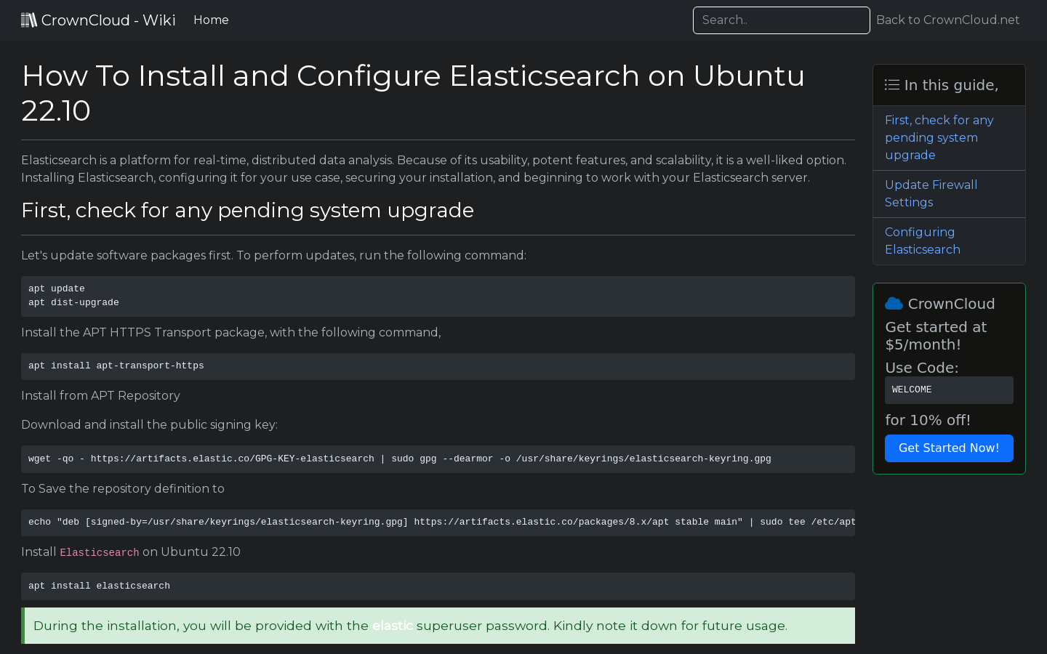Click the CrownCloud Wiki library icon
The image size is (1047, 654).
(29, 20)
